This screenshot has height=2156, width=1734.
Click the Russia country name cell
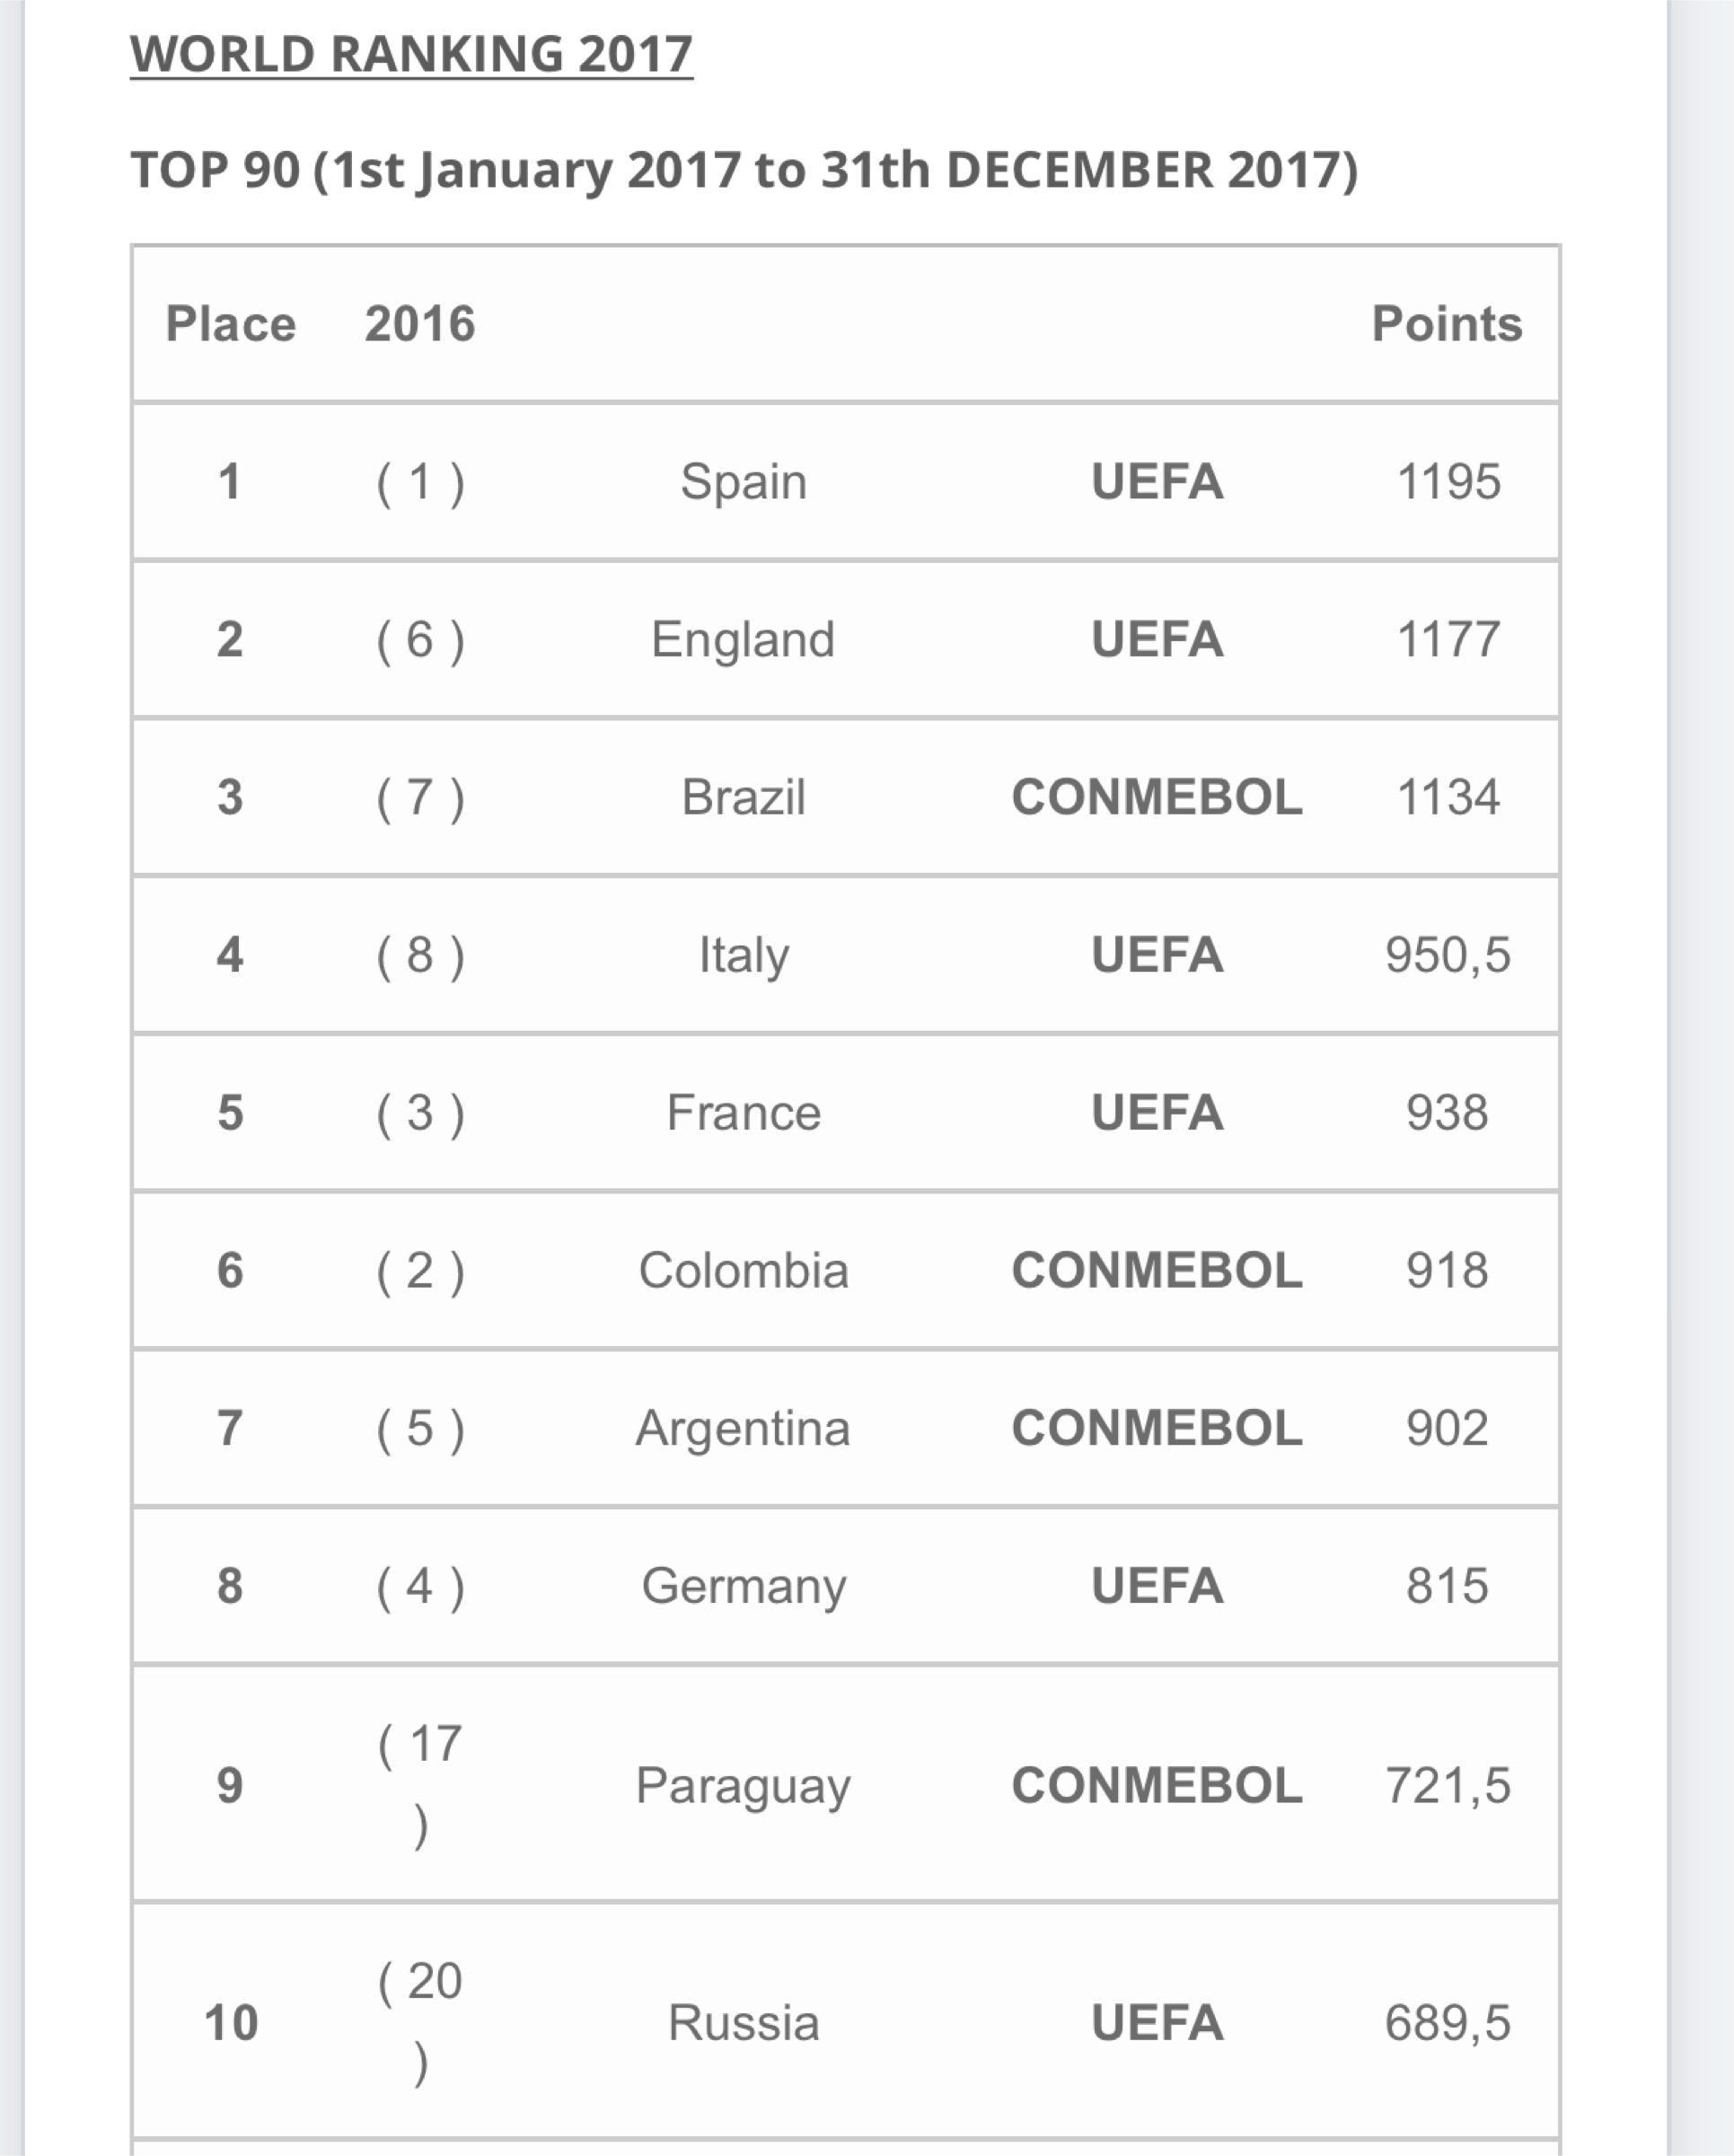(x=743, y=2022)
